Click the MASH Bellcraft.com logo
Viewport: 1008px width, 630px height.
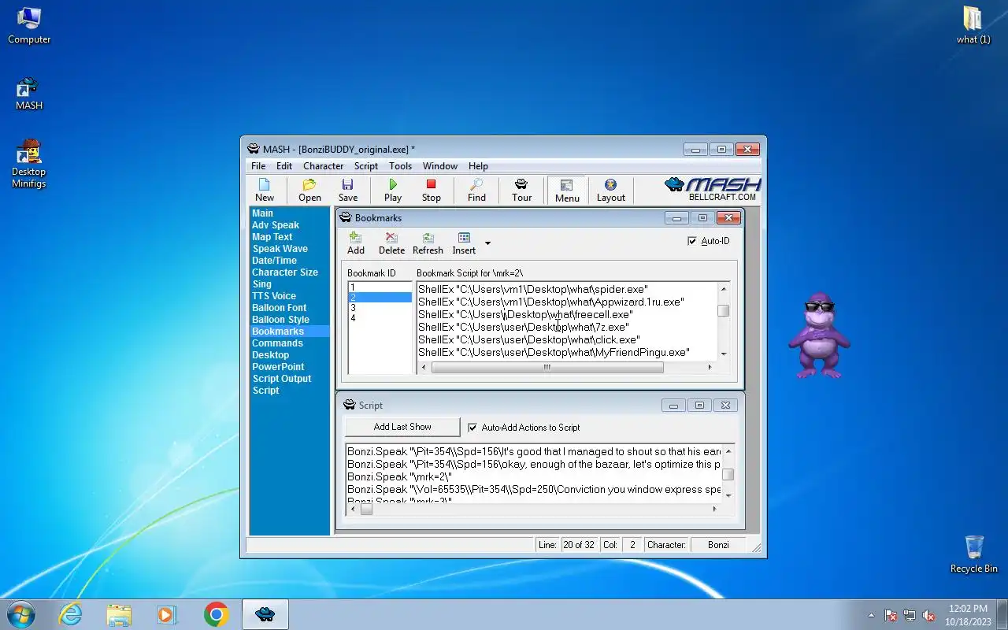(x=713, y=189)
